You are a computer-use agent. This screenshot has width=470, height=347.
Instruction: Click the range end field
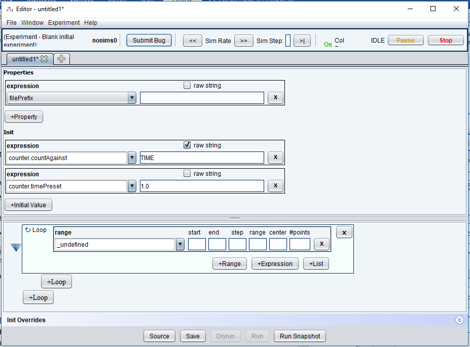coord(218,244)
